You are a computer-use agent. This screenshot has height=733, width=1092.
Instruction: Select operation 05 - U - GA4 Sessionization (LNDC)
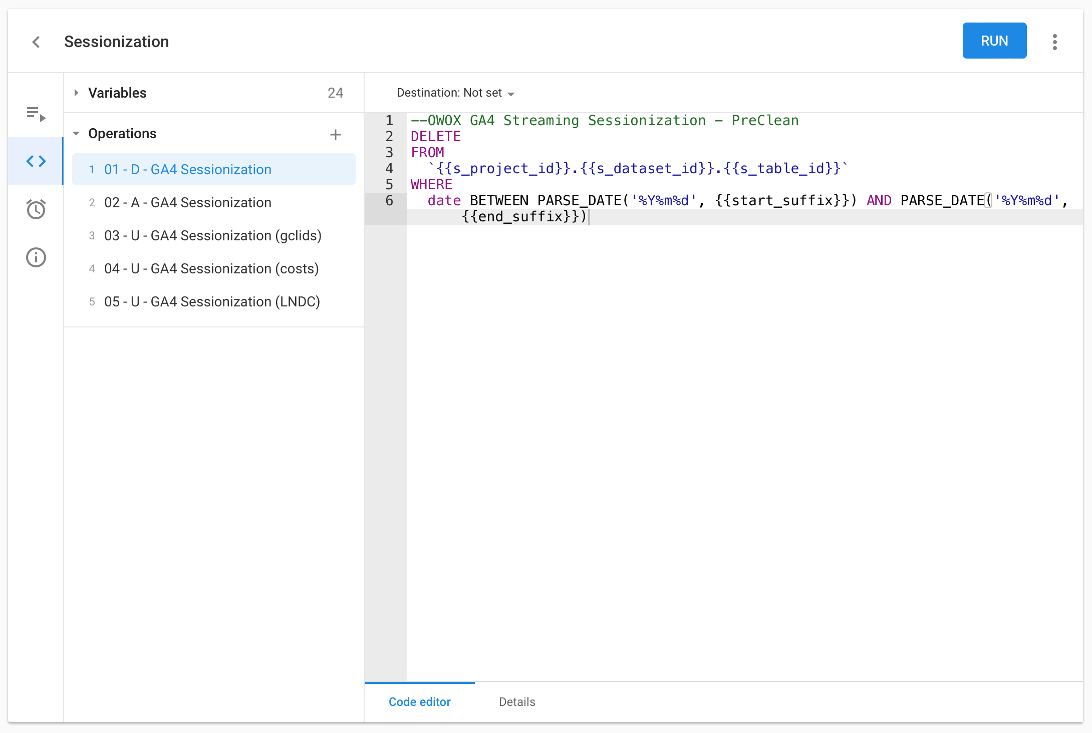[214, 301]
